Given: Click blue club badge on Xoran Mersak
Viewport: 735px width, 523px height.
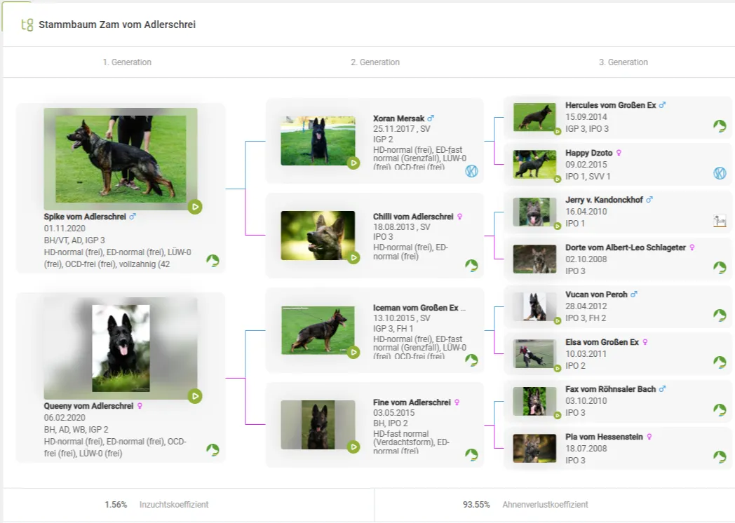Looking at the screenshot, I should 471,171.
